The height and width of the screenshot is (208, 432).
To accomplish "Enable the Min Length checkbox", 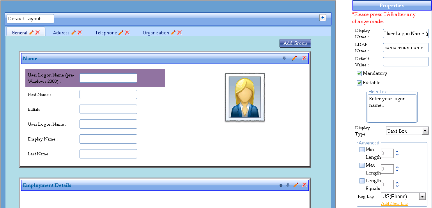I will tap(362, 150).
